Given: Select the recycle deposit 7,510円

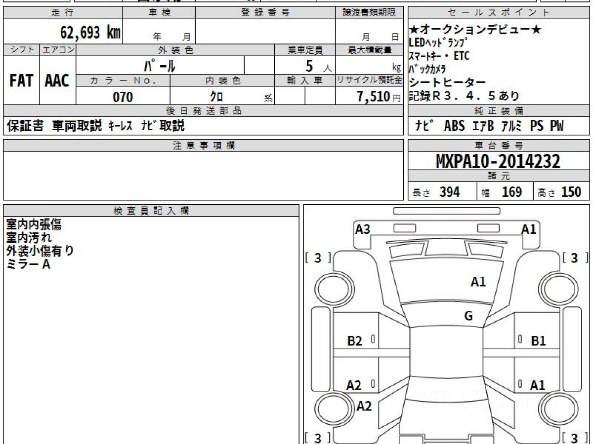Looking at the screenshot, I should click(379, 97).
